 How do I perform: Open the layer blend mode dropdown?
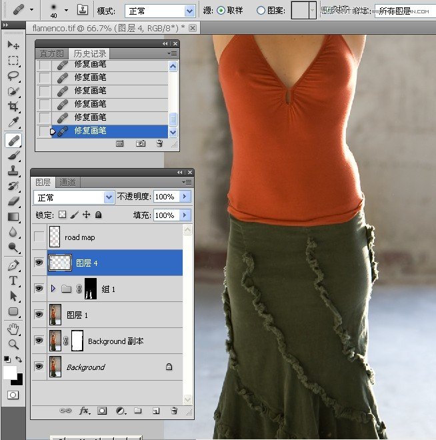74,197
